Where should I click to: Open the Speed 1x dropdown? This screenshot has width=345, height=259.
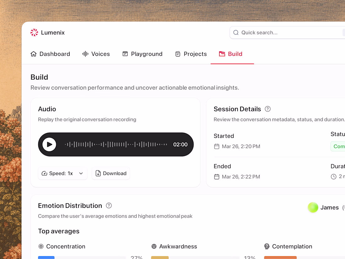tap(63, 173)
